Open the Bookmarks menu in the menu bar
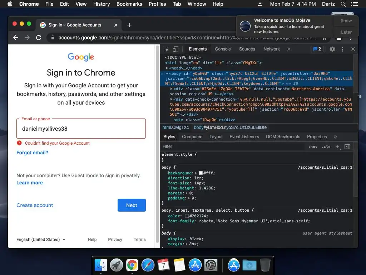This screenshot has height=275, width=366. 129,4
